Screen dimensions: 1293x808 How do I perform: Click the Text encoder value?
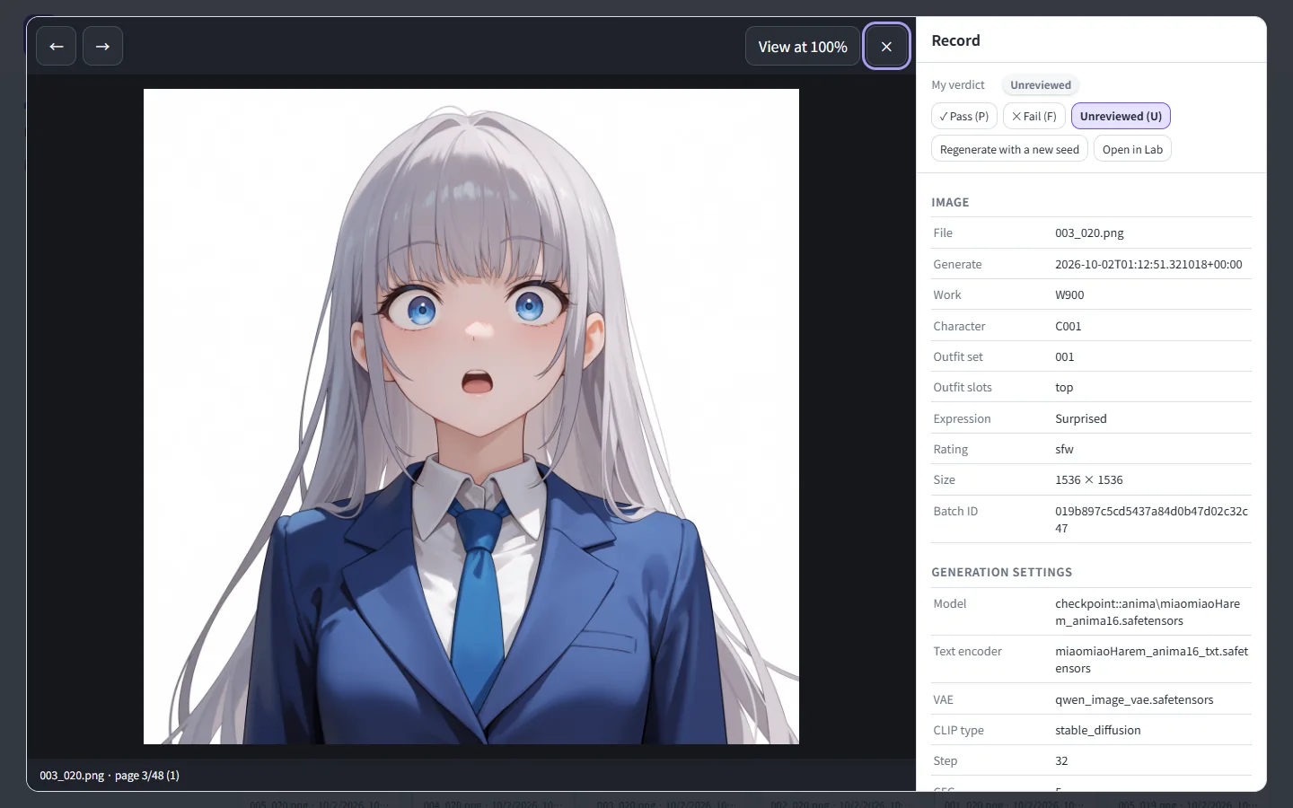[1151, 659]
